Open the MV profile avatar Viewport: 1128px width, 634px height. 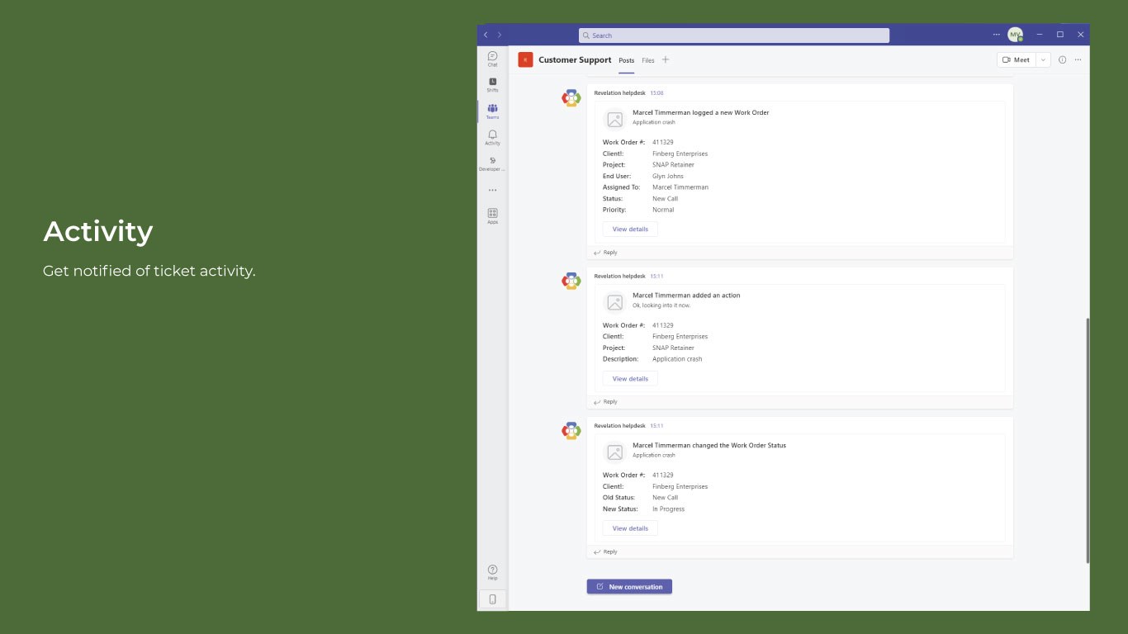tap(1015, 35)
